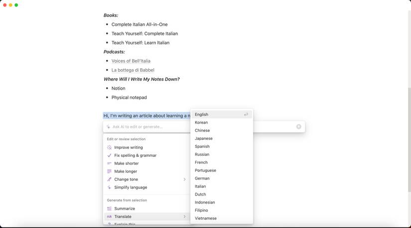
Task: Click the yellow minimize window button
Action: pyautogui.click(x=10, y=5)
